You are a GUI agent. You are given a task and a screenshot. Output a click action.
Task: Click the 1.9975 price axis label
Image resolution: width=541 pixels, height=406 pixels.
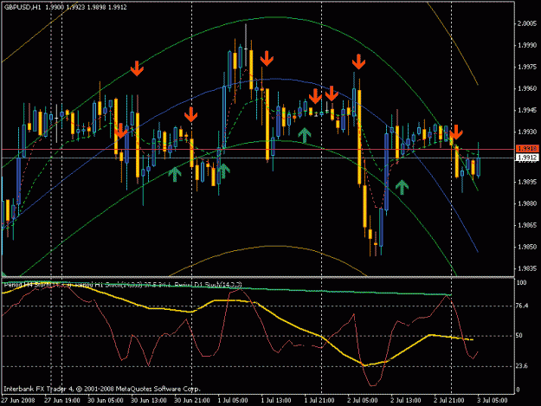tap(527, 67)
